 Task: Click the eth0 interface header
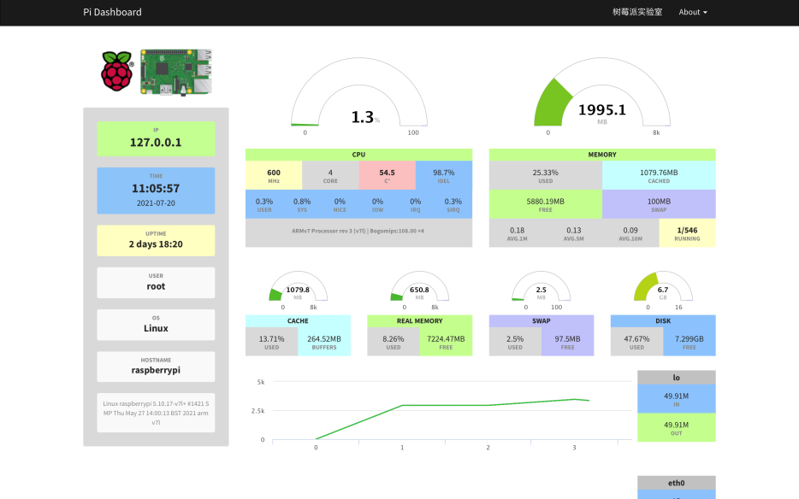676,484
